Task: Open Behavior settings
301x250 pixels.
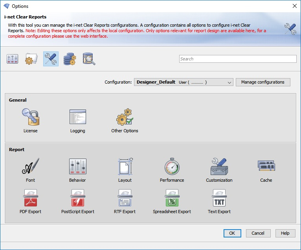Action: pyautogui.click(x=77, y=170)
